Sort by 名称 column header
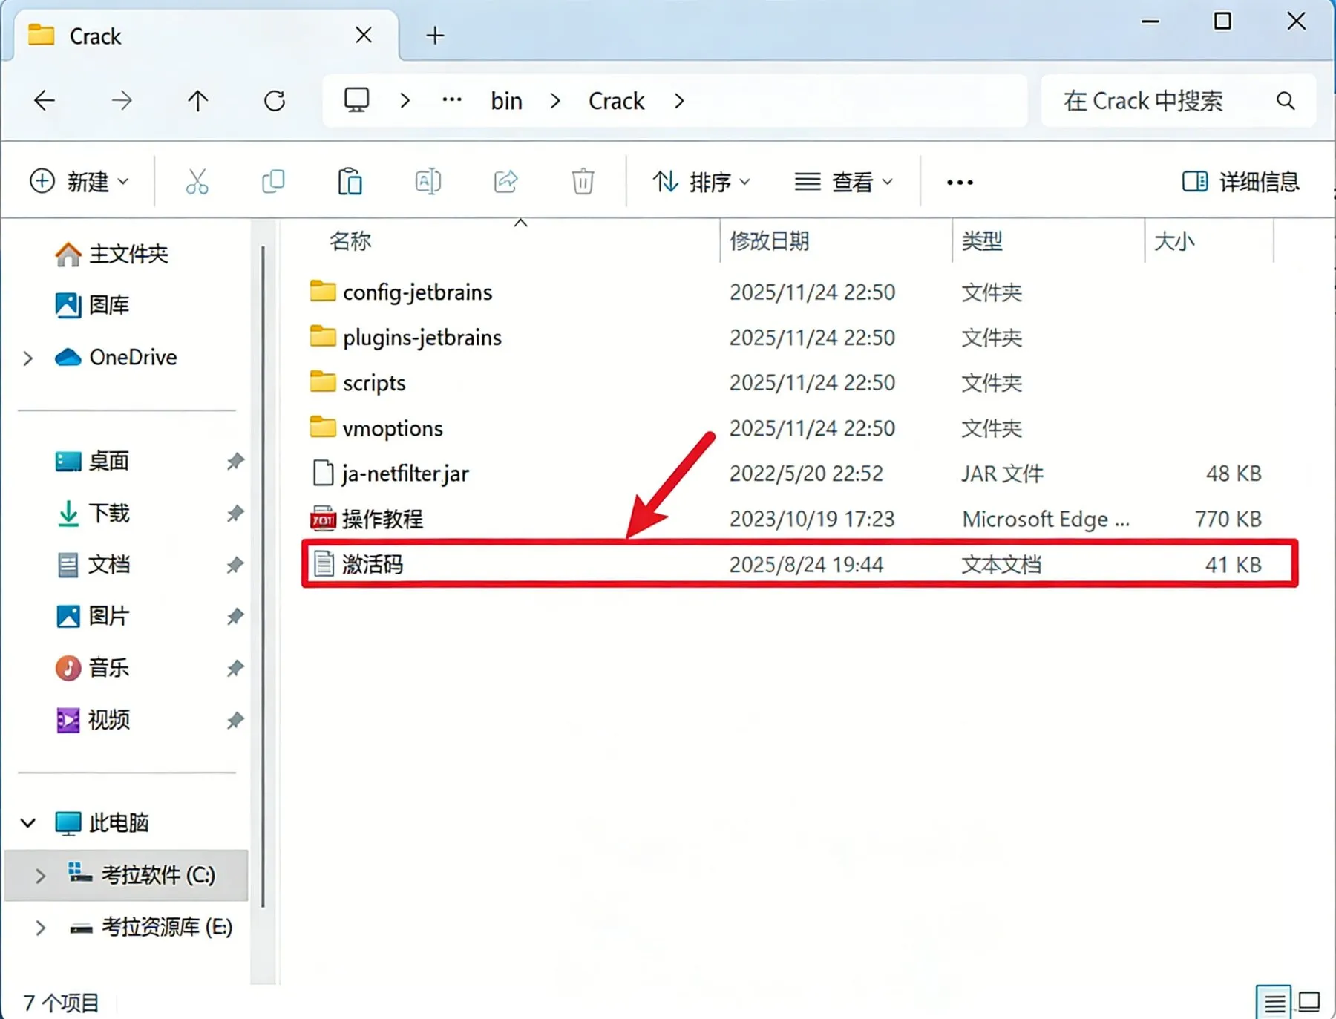Viewport: 1336px width, 1019px height. (350, 240)
